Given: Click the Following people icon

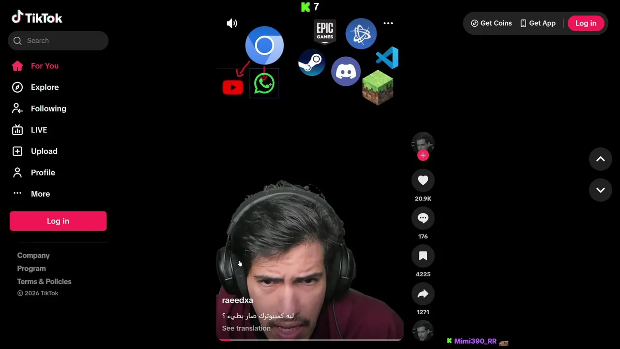Looking at the screenshot, I should 17,109.
